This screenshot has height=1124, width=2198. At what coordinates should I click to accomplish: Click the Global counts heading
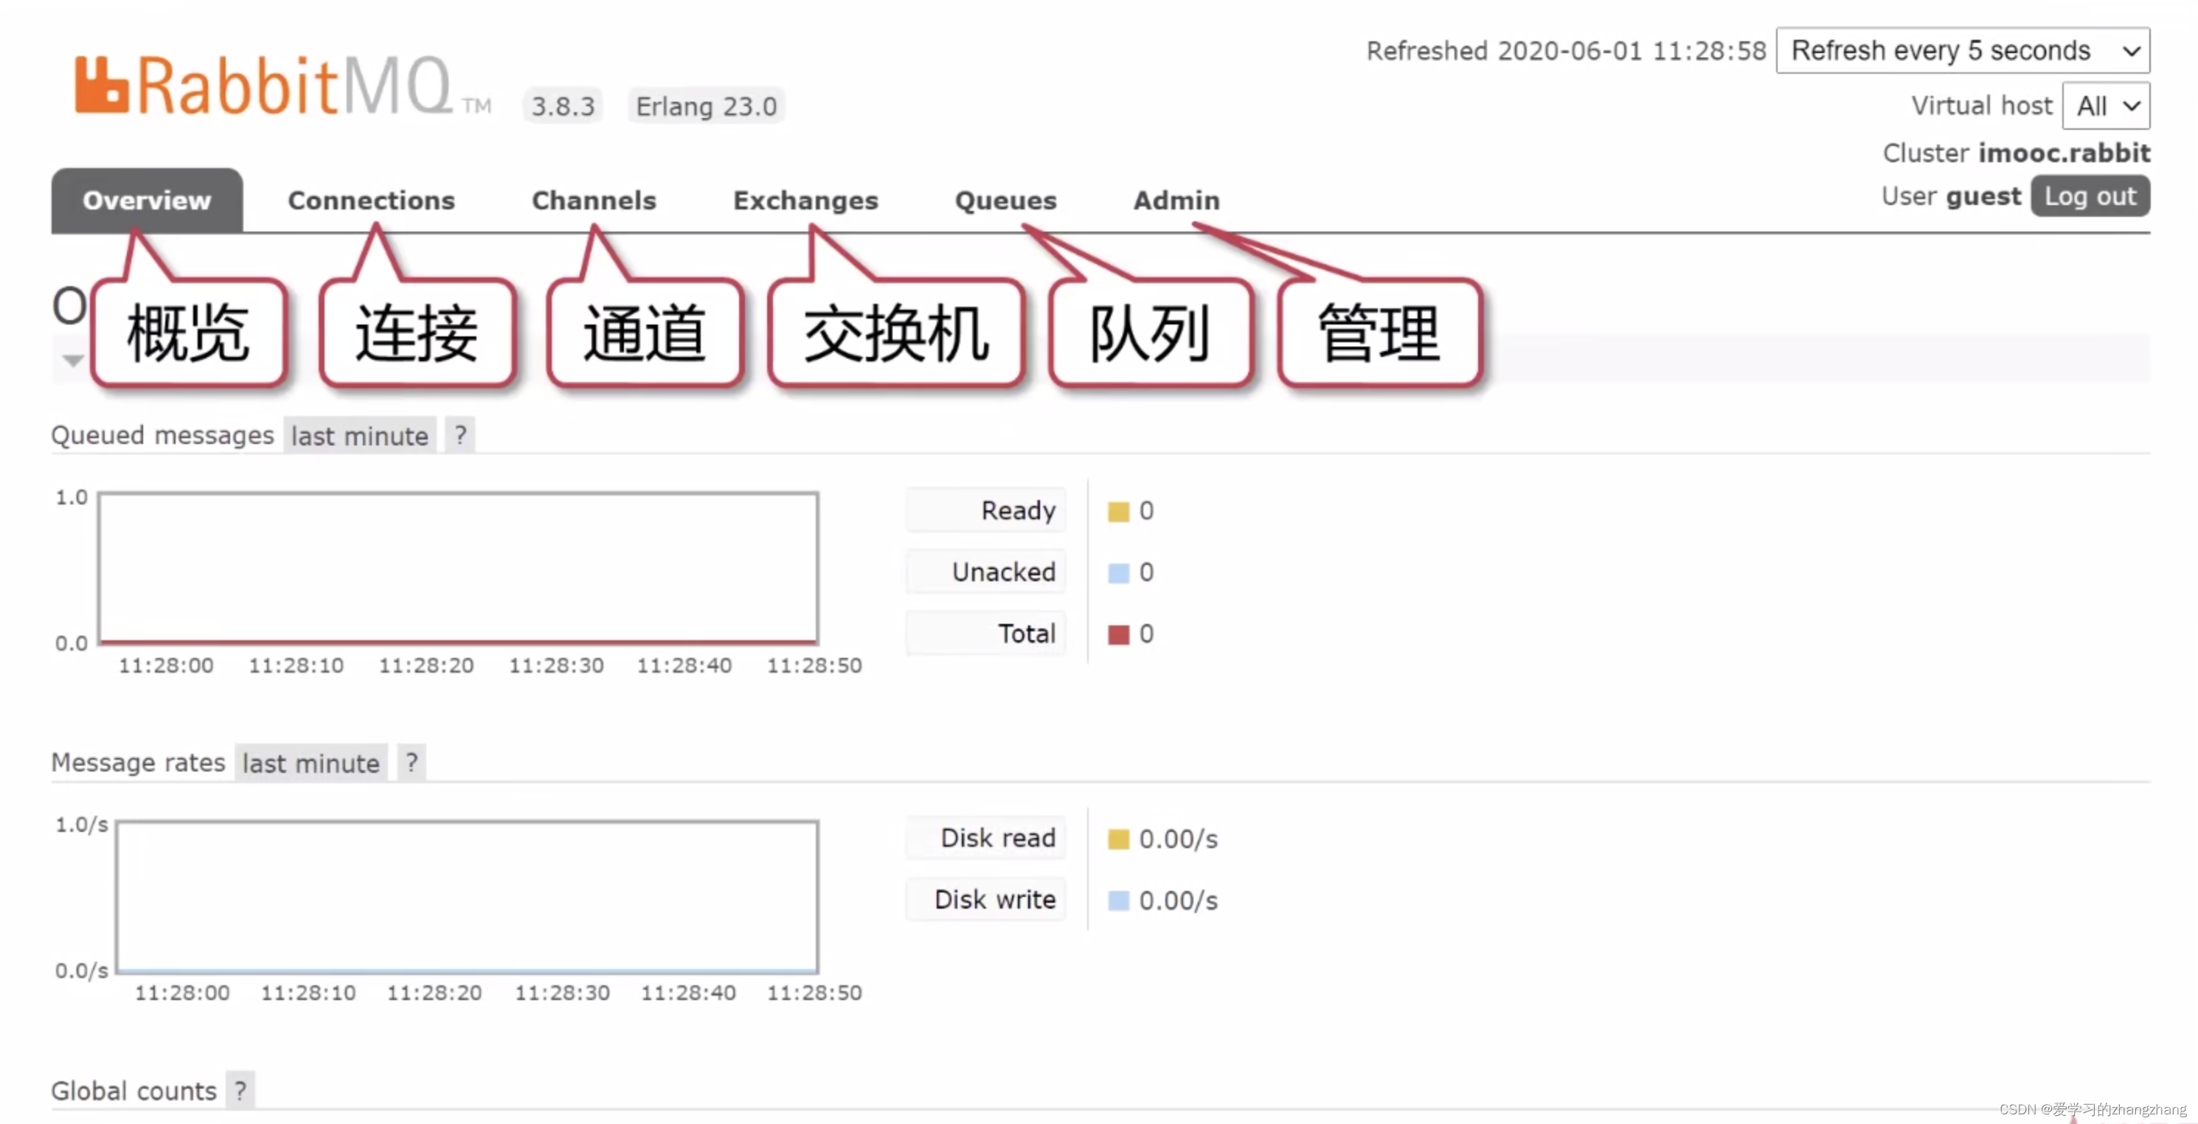click(134, 1091)
